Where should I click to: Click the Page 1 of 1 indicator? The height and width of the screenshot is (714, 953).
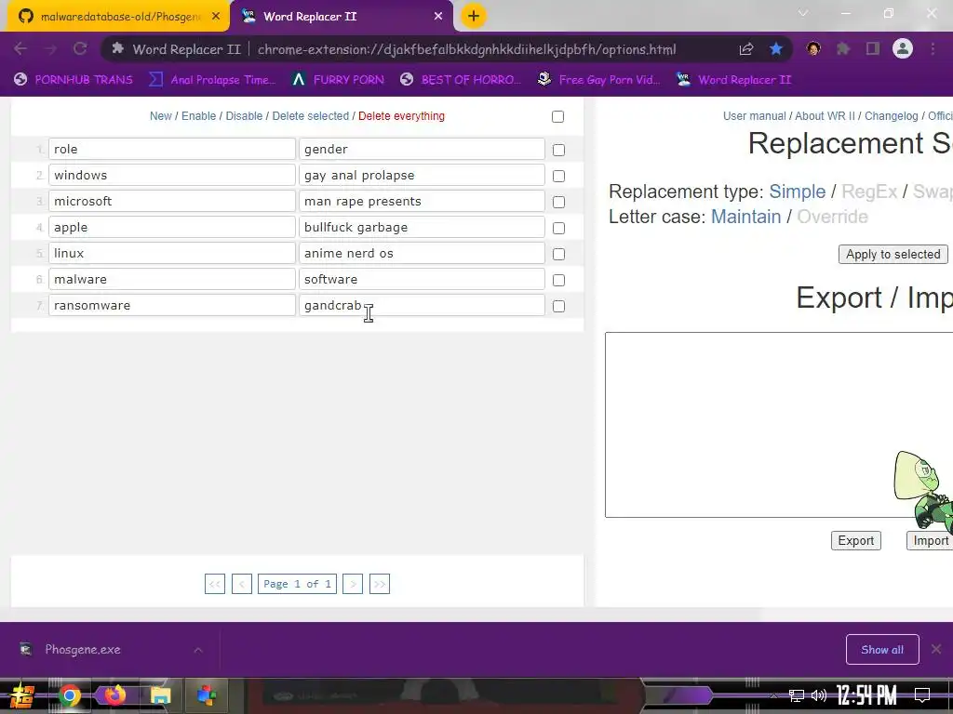coord(297,584)
